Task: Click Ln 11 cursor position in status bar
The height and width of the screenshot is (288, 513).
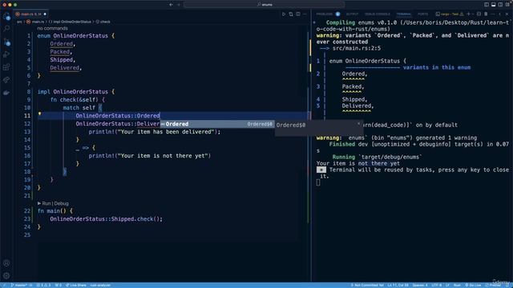Action: click(x=398, y=285)
